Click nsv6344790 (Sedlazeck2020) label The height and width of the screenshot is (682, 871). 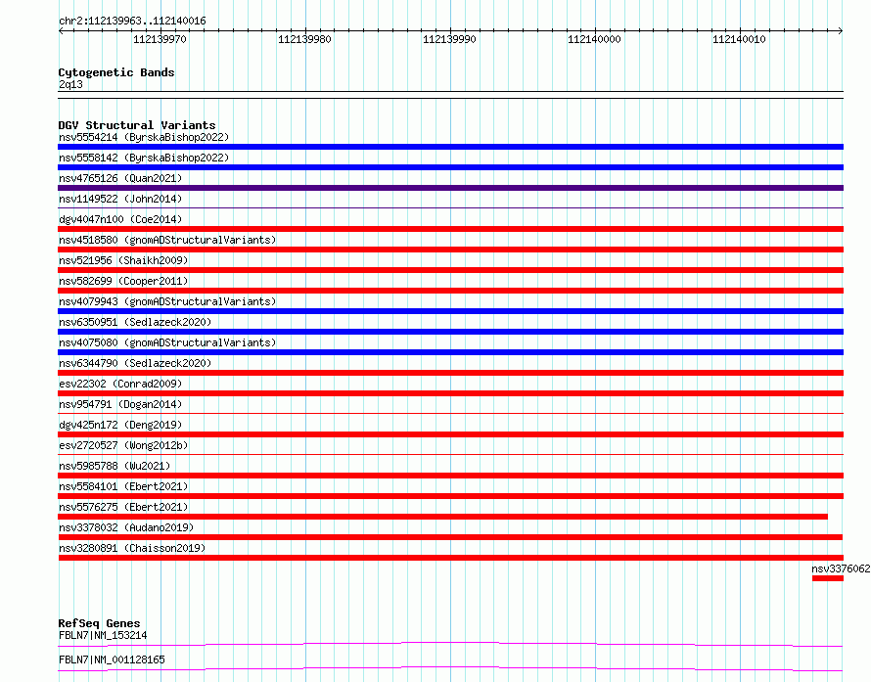(x=135, y=363)
